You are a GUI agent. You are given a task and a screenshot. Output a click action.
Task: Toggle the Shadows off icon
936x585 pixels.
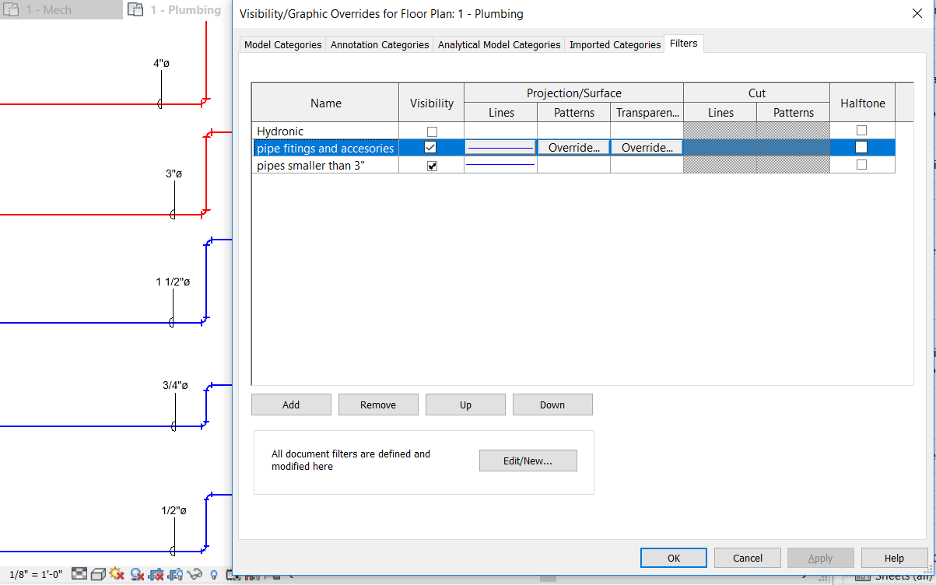(137, 574)
